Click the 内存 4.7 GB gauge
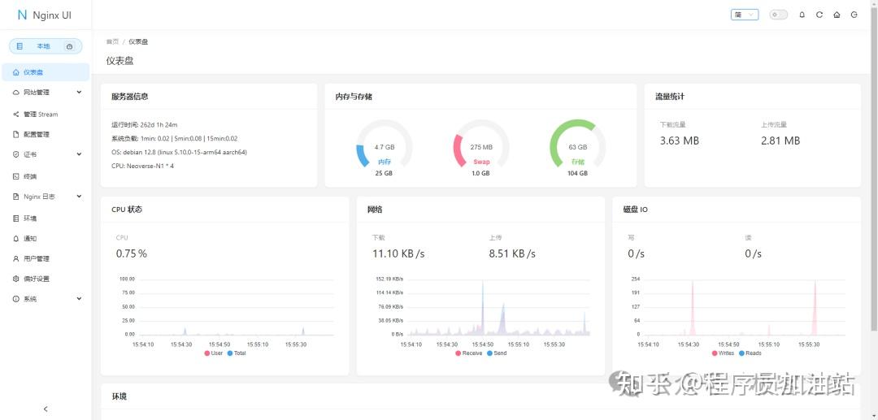878x420 pixels. [384, 147]
